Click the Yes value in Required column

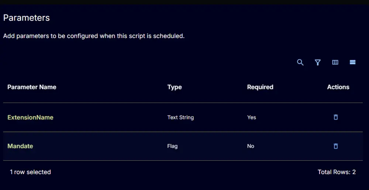252,117
